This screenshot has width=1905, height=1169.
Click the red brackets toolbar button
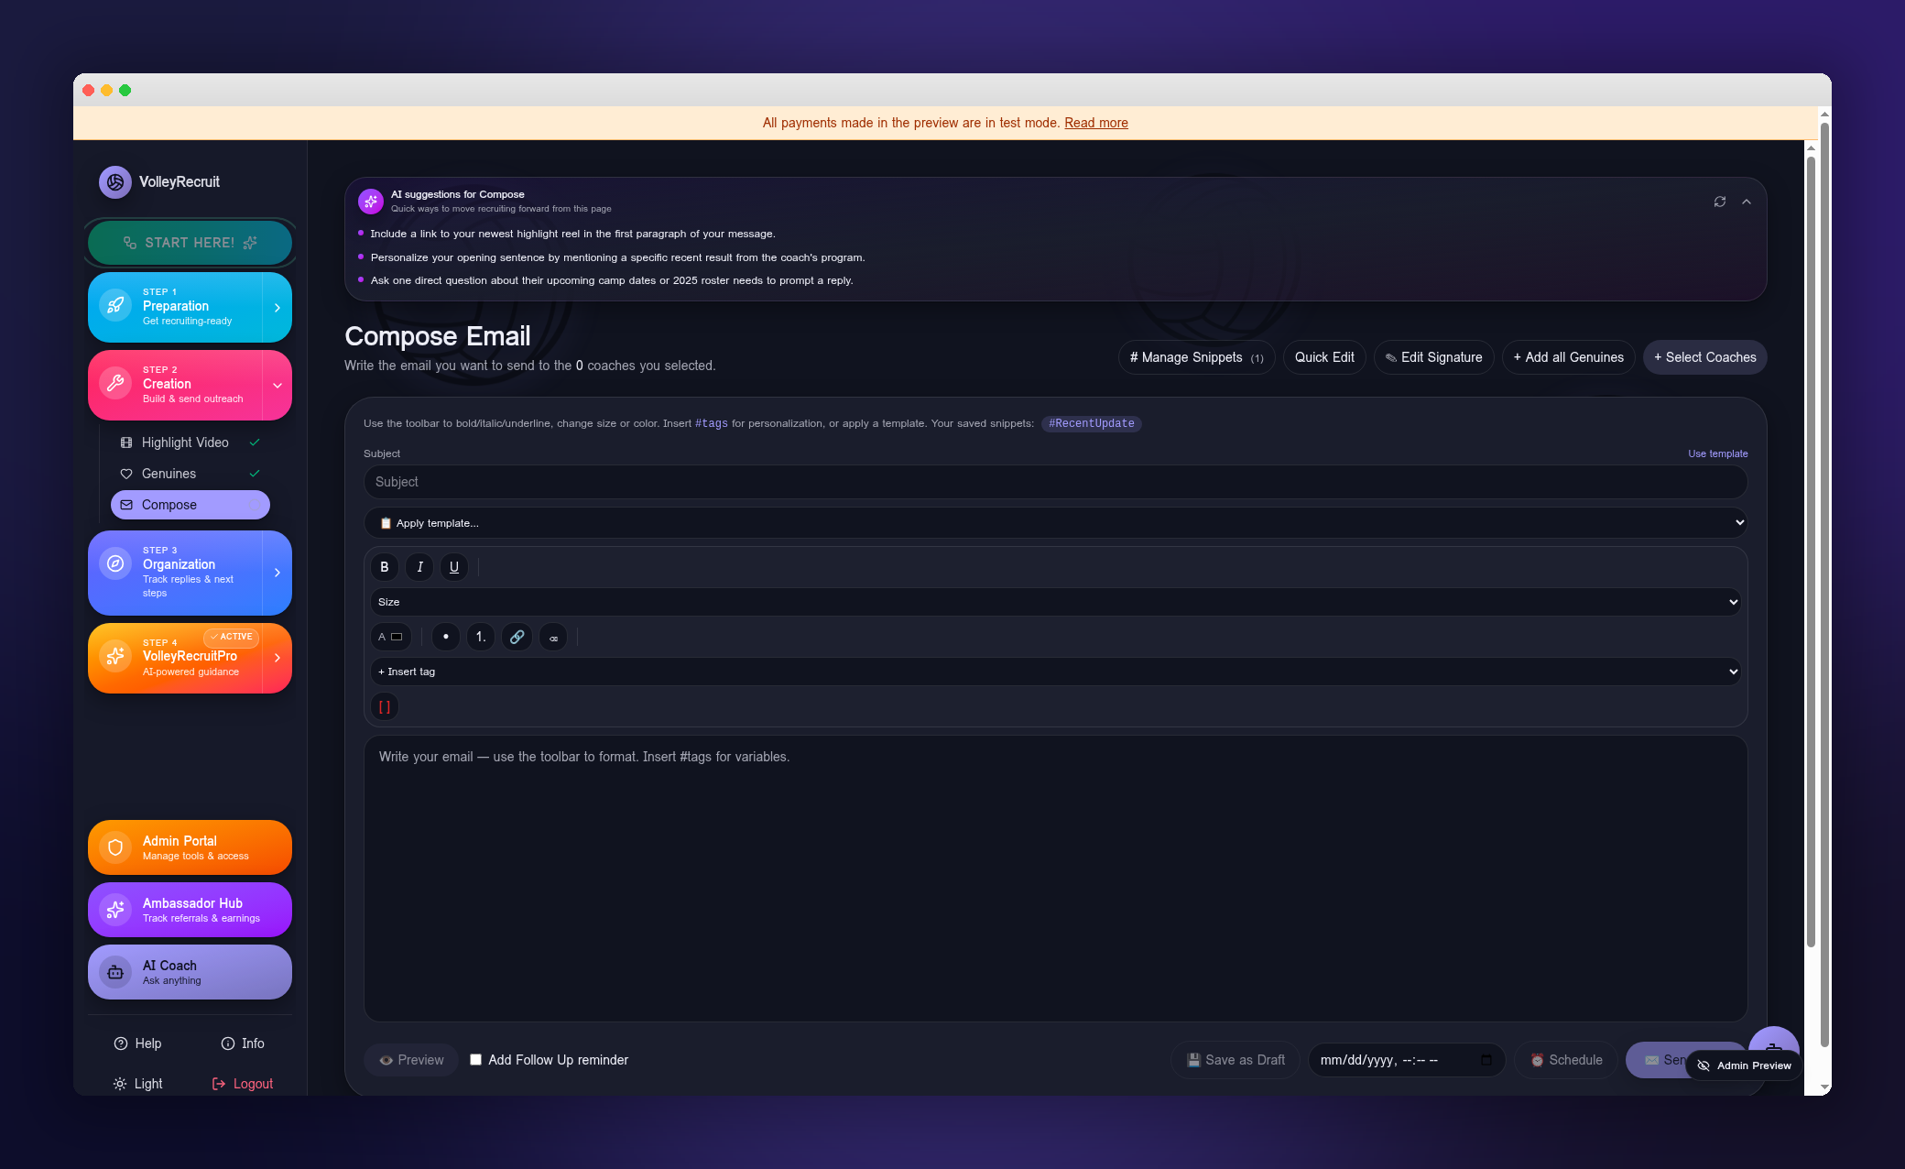click(385, 706)
